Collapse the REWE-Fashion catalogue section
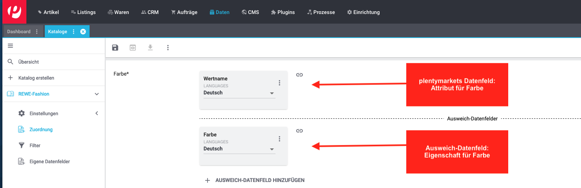Screen dimensions: 581x188 tap(96, 94)
